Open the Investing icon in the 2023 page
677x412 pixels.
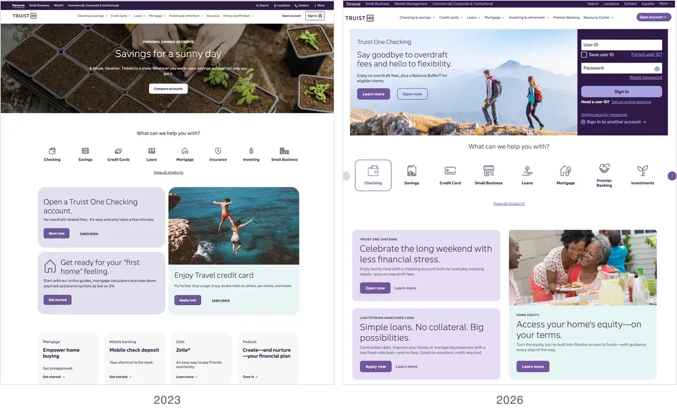pyautogui.click(x=251, y=151)
